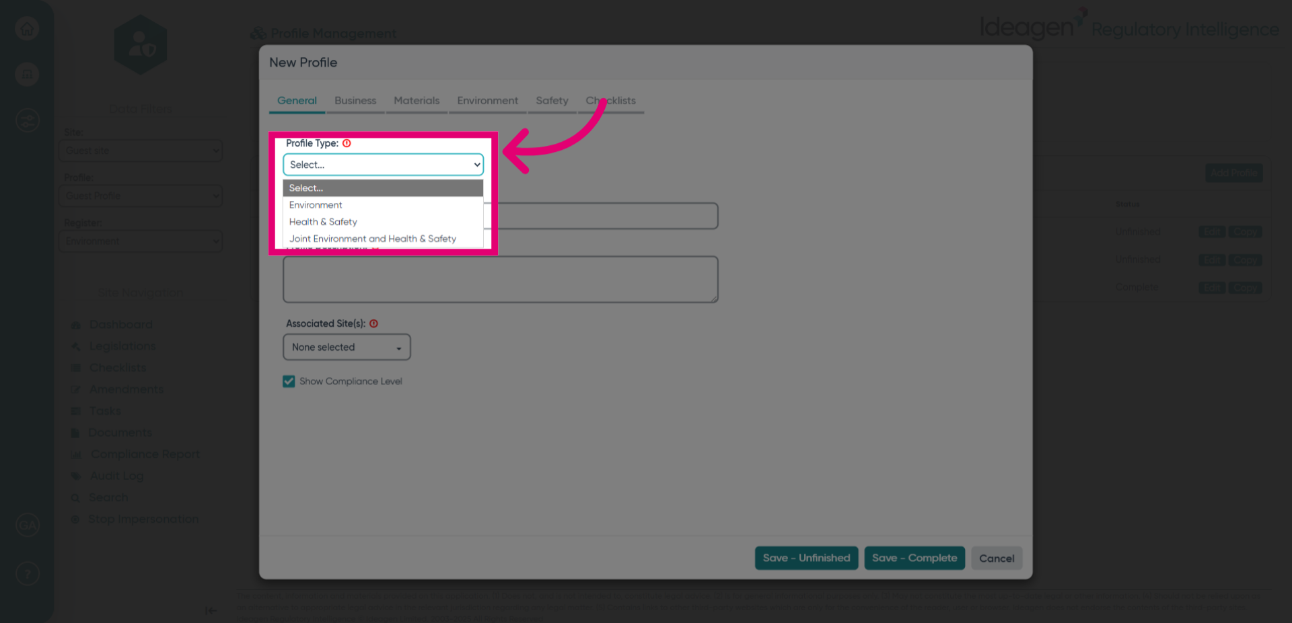Open Legislations in the site navigation

pyautogui.click(x=122, y=346)
